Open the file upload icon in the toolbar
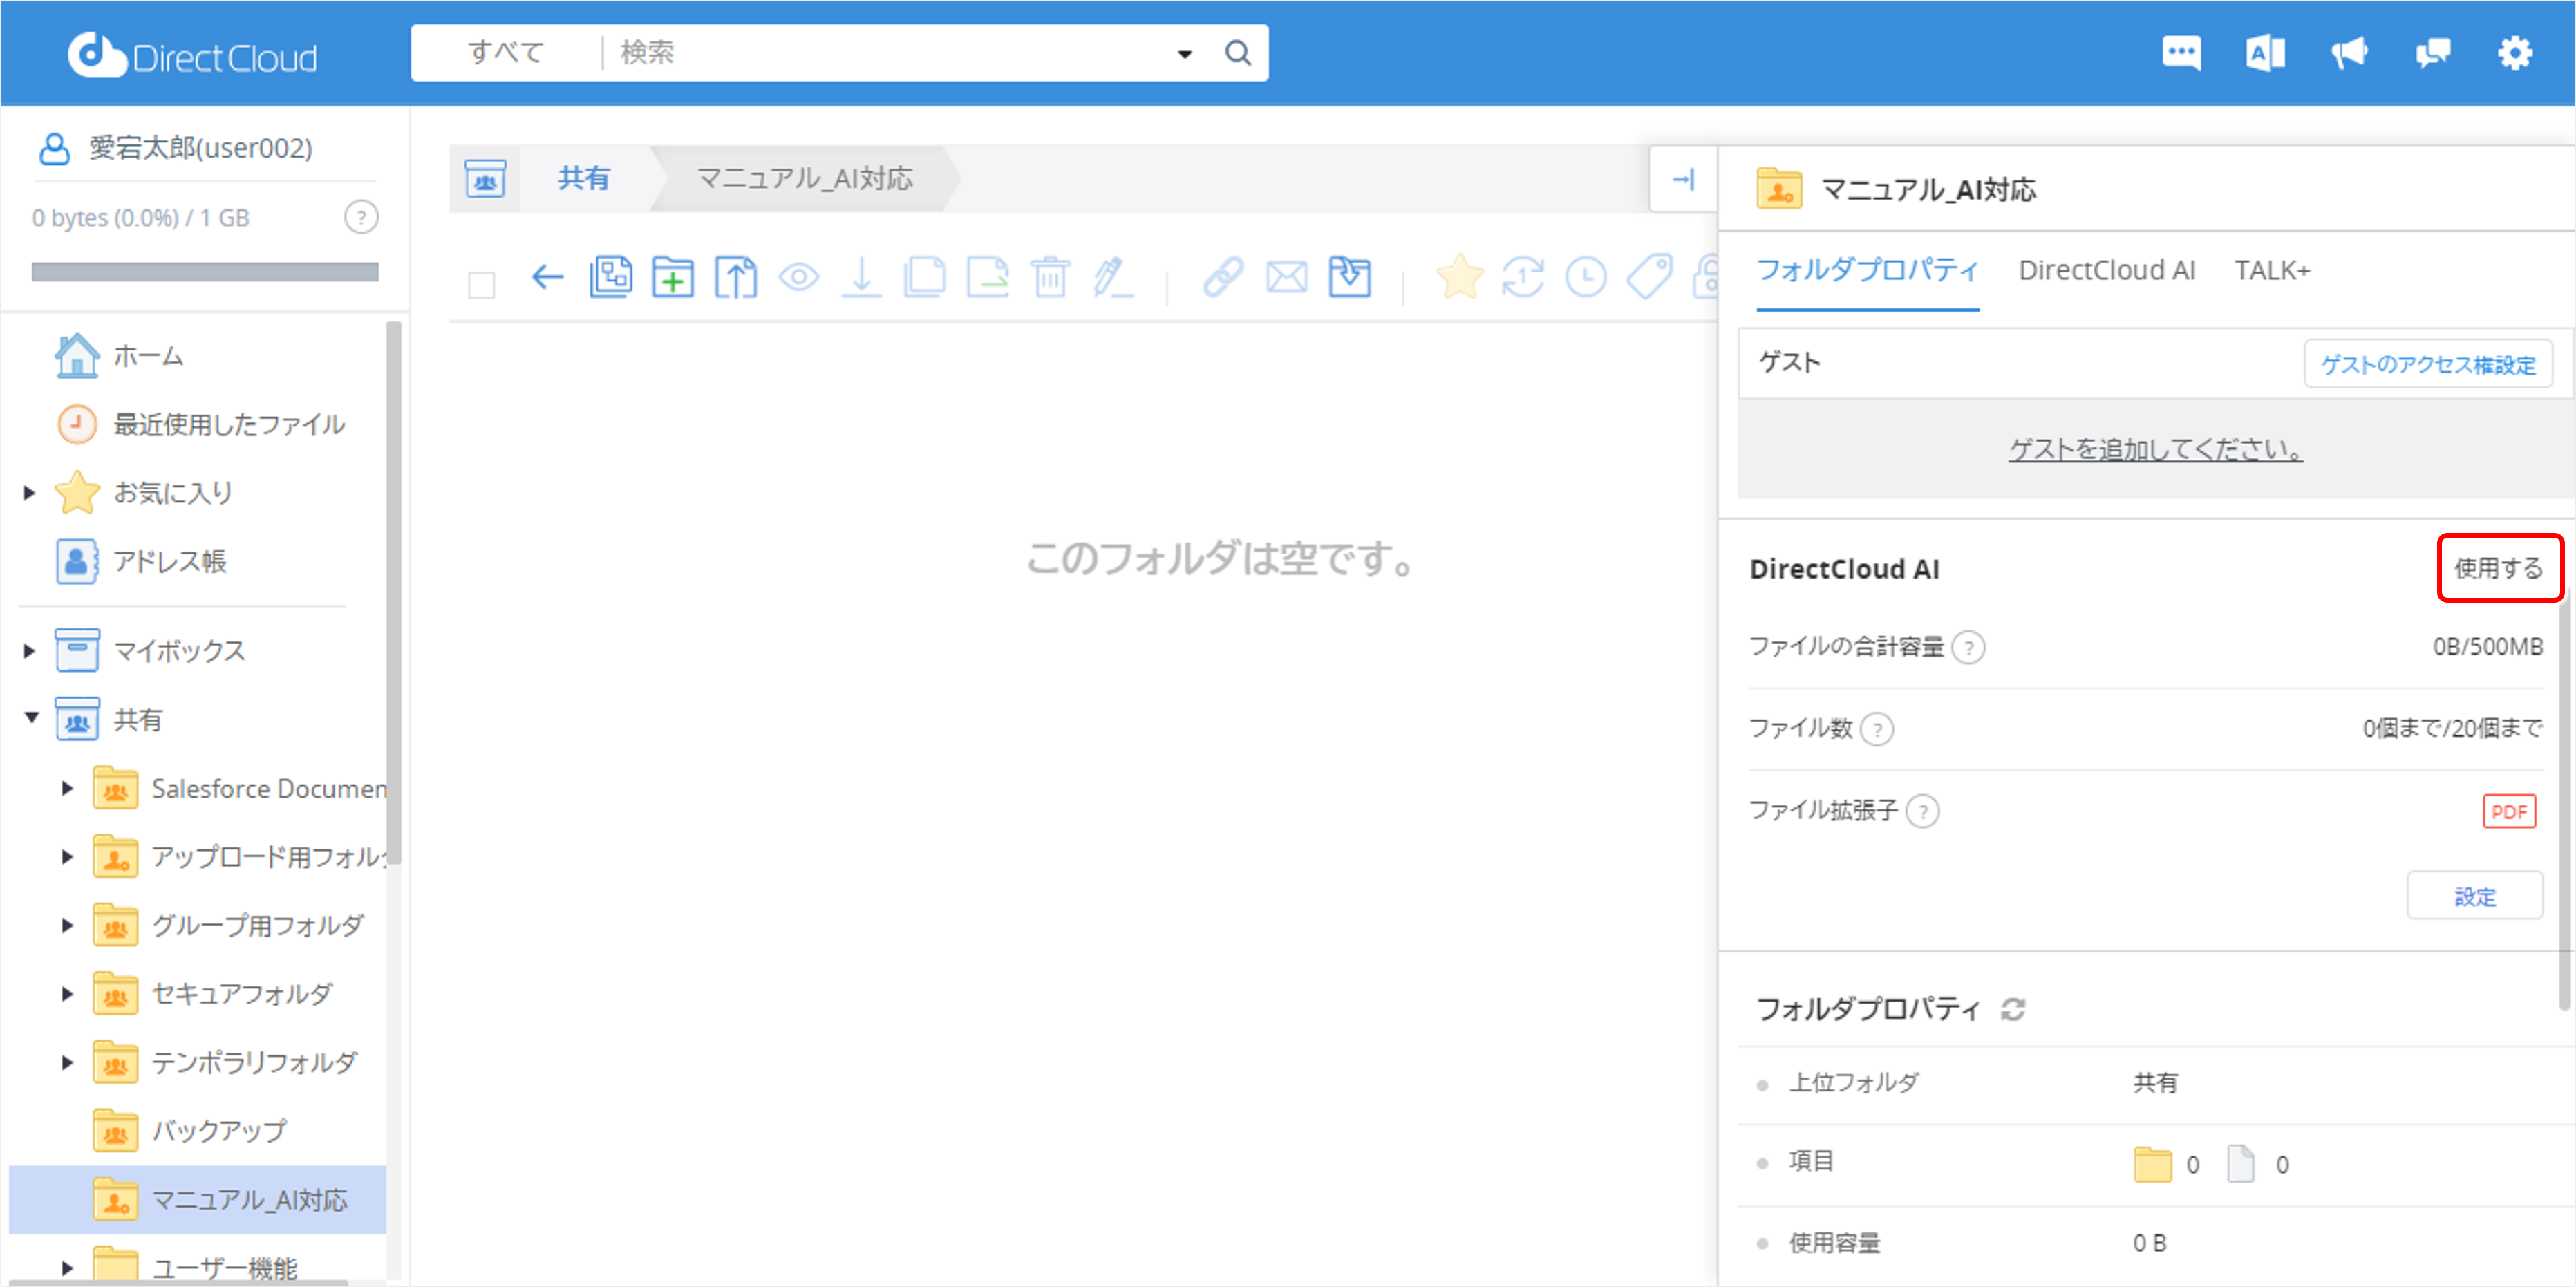Viewport: 2576px width, 1287px height. click(x=736, y=278)
